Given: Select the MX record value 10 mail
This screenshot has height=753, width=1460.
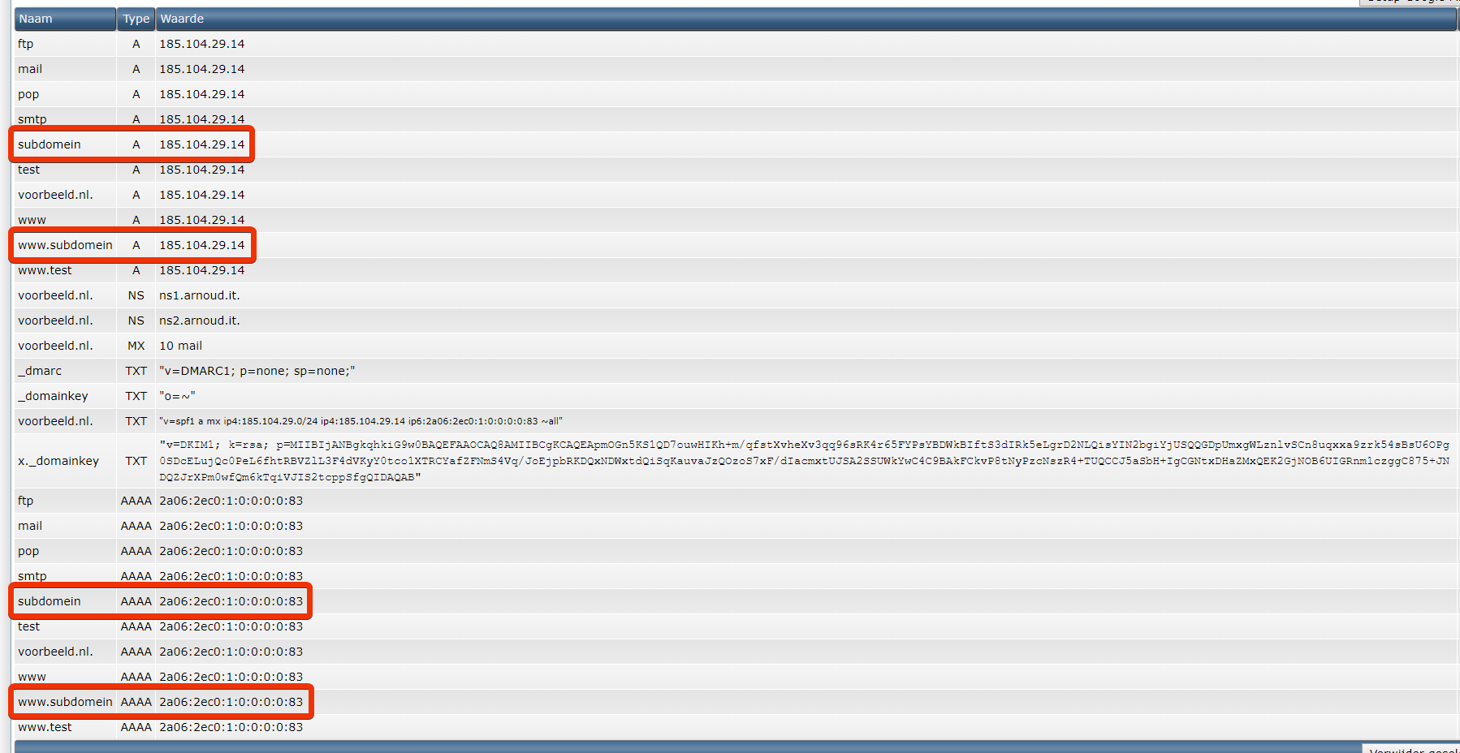Looking at the screenshot, I should click(180, 346).
